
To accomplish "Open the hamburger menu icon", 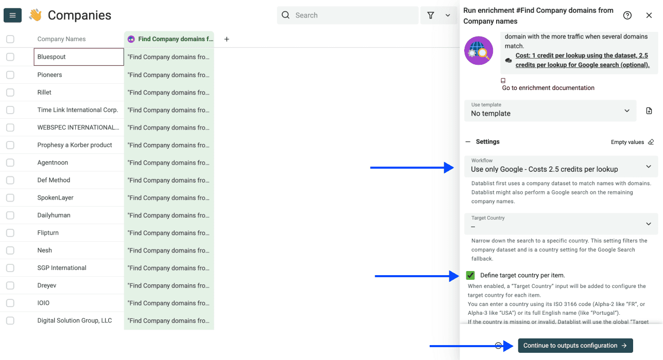I will 12,15.
